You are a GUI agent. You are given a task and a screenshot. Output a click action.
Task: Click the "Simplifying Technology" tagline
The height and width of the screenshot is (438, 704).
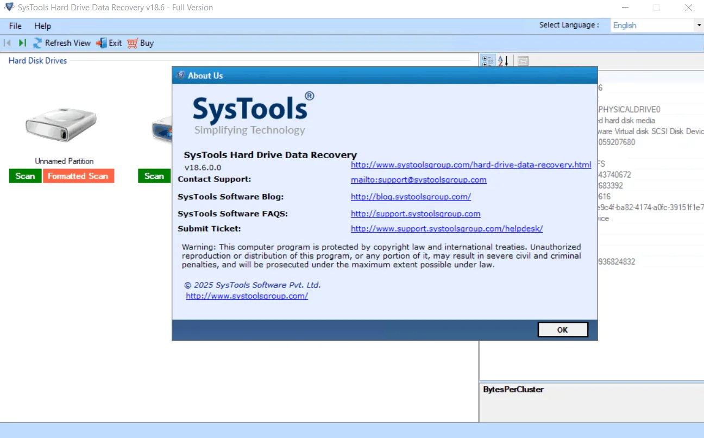click(x=250, y=130)
